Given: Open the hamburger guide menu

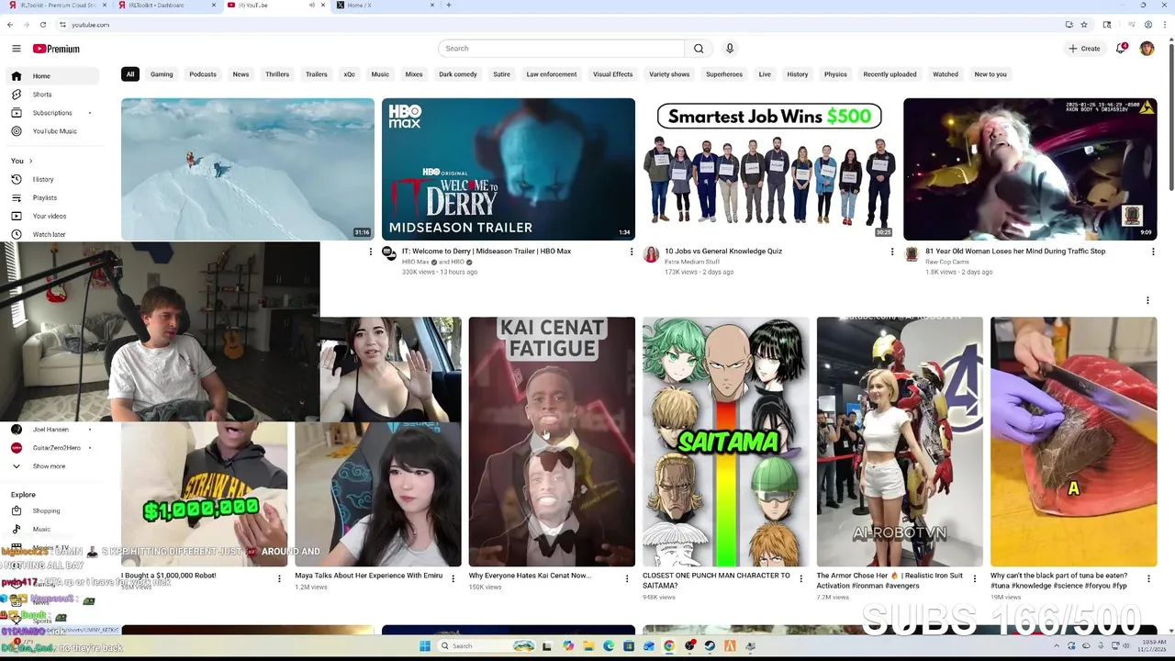Looking at the screenshot, I should [x=16, y=49].
